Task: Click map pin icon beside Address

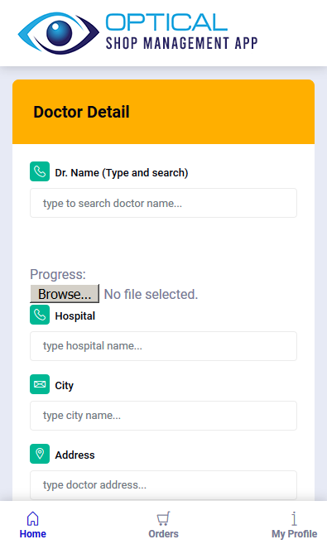Action: pos(40,454)
